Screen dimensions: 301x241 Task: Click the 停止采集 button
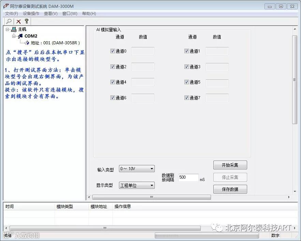coord(230,177)
